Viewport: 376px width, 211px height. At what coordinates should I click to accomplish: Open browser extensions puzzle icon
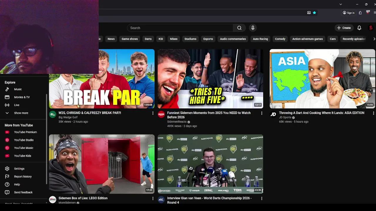(360, 13)
